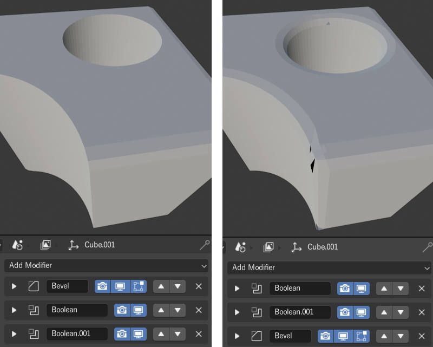Open Add Modifier dropdown in left panel

pyautogui.click(x=106, y=265)
